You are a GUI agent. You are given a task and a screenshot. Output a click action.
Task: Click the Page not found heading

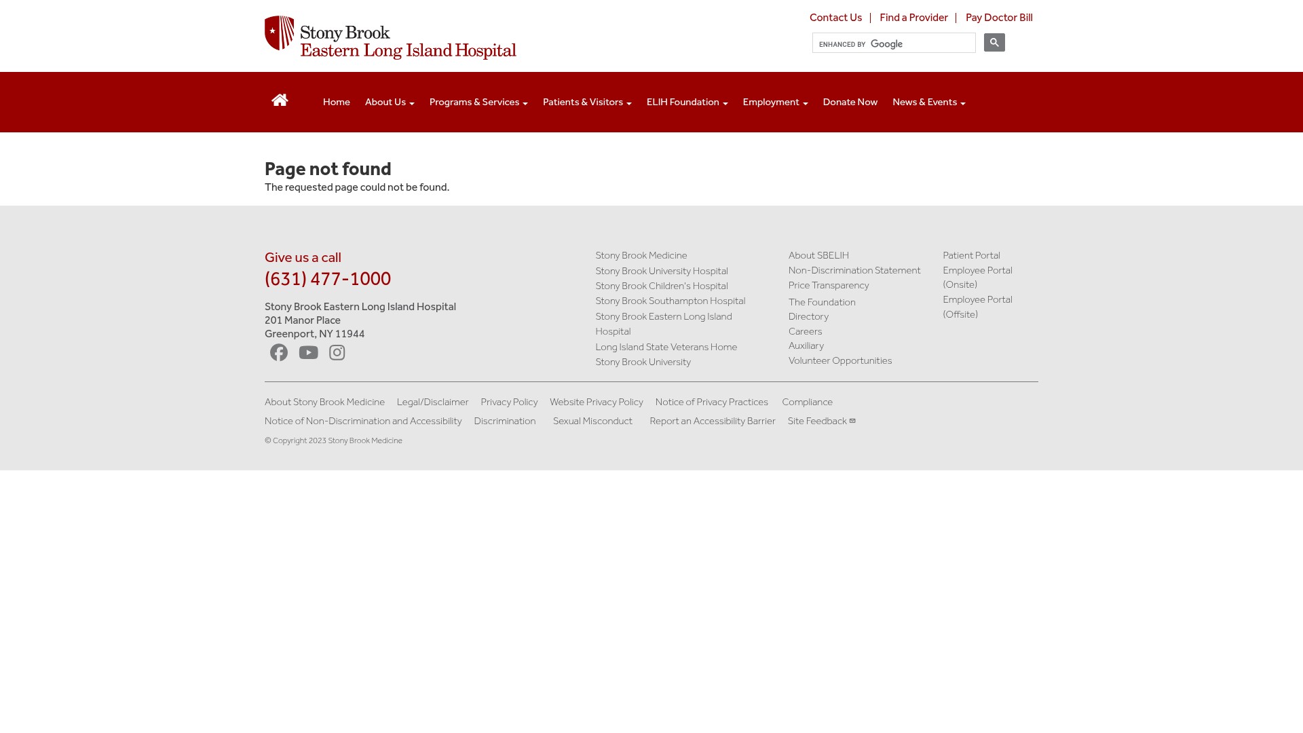pyautogui.click(x=328, y=168)
